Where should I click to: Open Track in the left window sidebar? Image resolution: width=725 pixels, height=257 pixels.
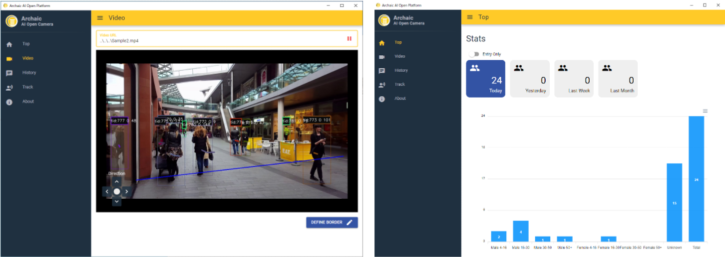pos(27,87)
